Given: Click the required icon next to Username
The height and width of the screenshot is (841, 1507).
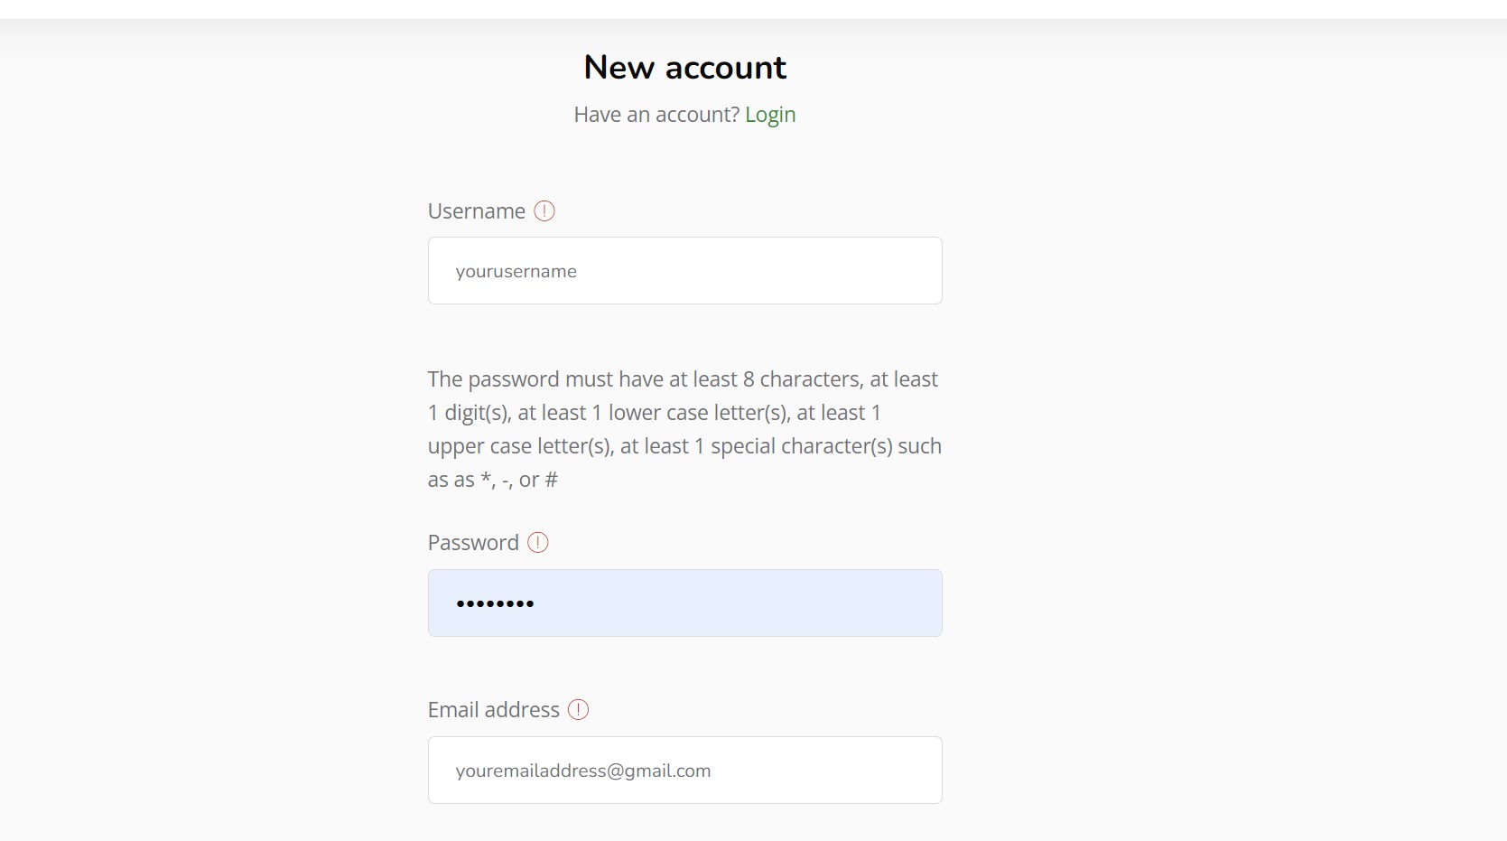Looking at the screenshot, I should [544, 211].
